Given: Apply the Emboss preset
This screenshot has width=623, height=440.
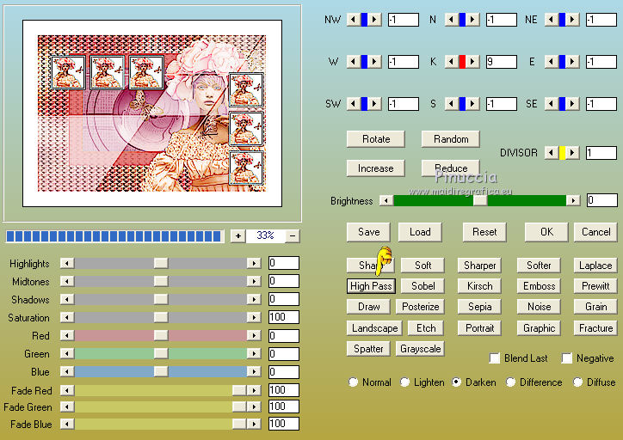Looking at the screenshot, I should (539, 286).
